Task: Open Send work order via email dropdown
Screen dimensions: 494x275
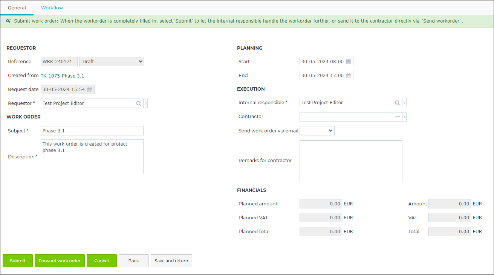Action: (317, 131)
